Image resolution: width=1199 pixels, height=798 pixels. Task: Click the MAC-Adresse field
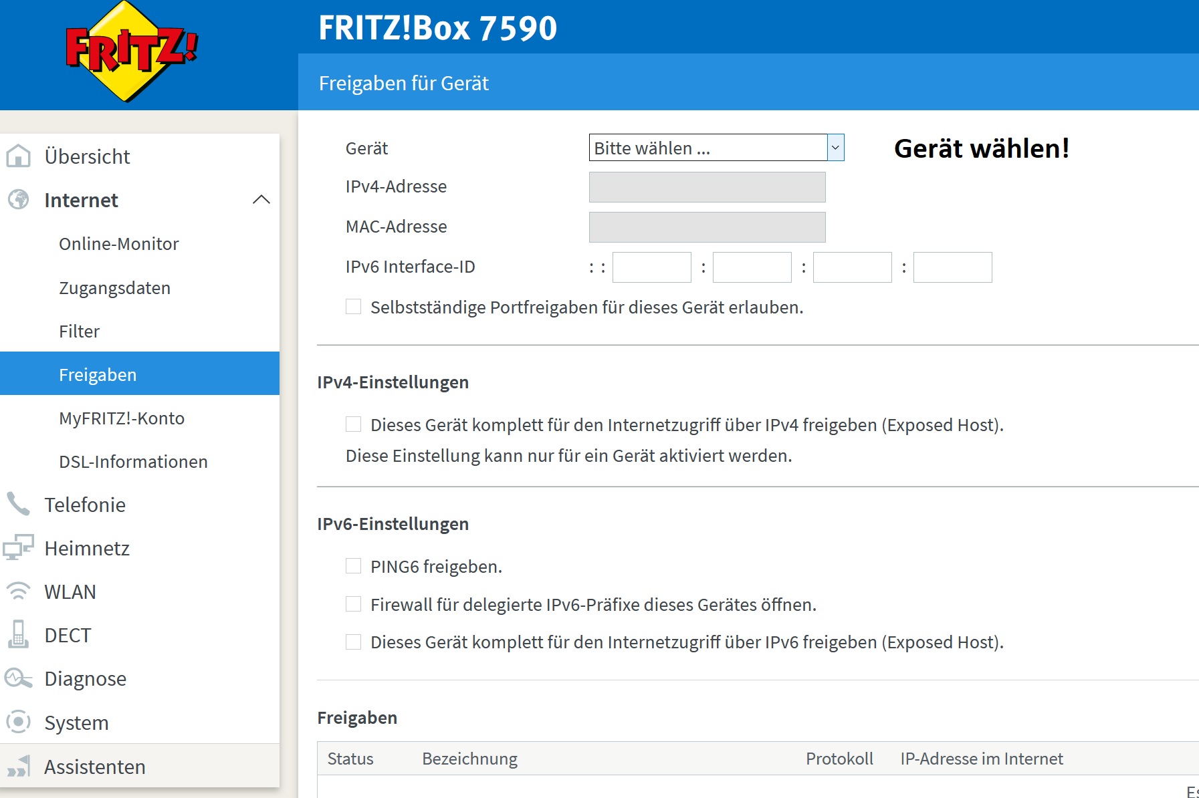click(707, 227)
